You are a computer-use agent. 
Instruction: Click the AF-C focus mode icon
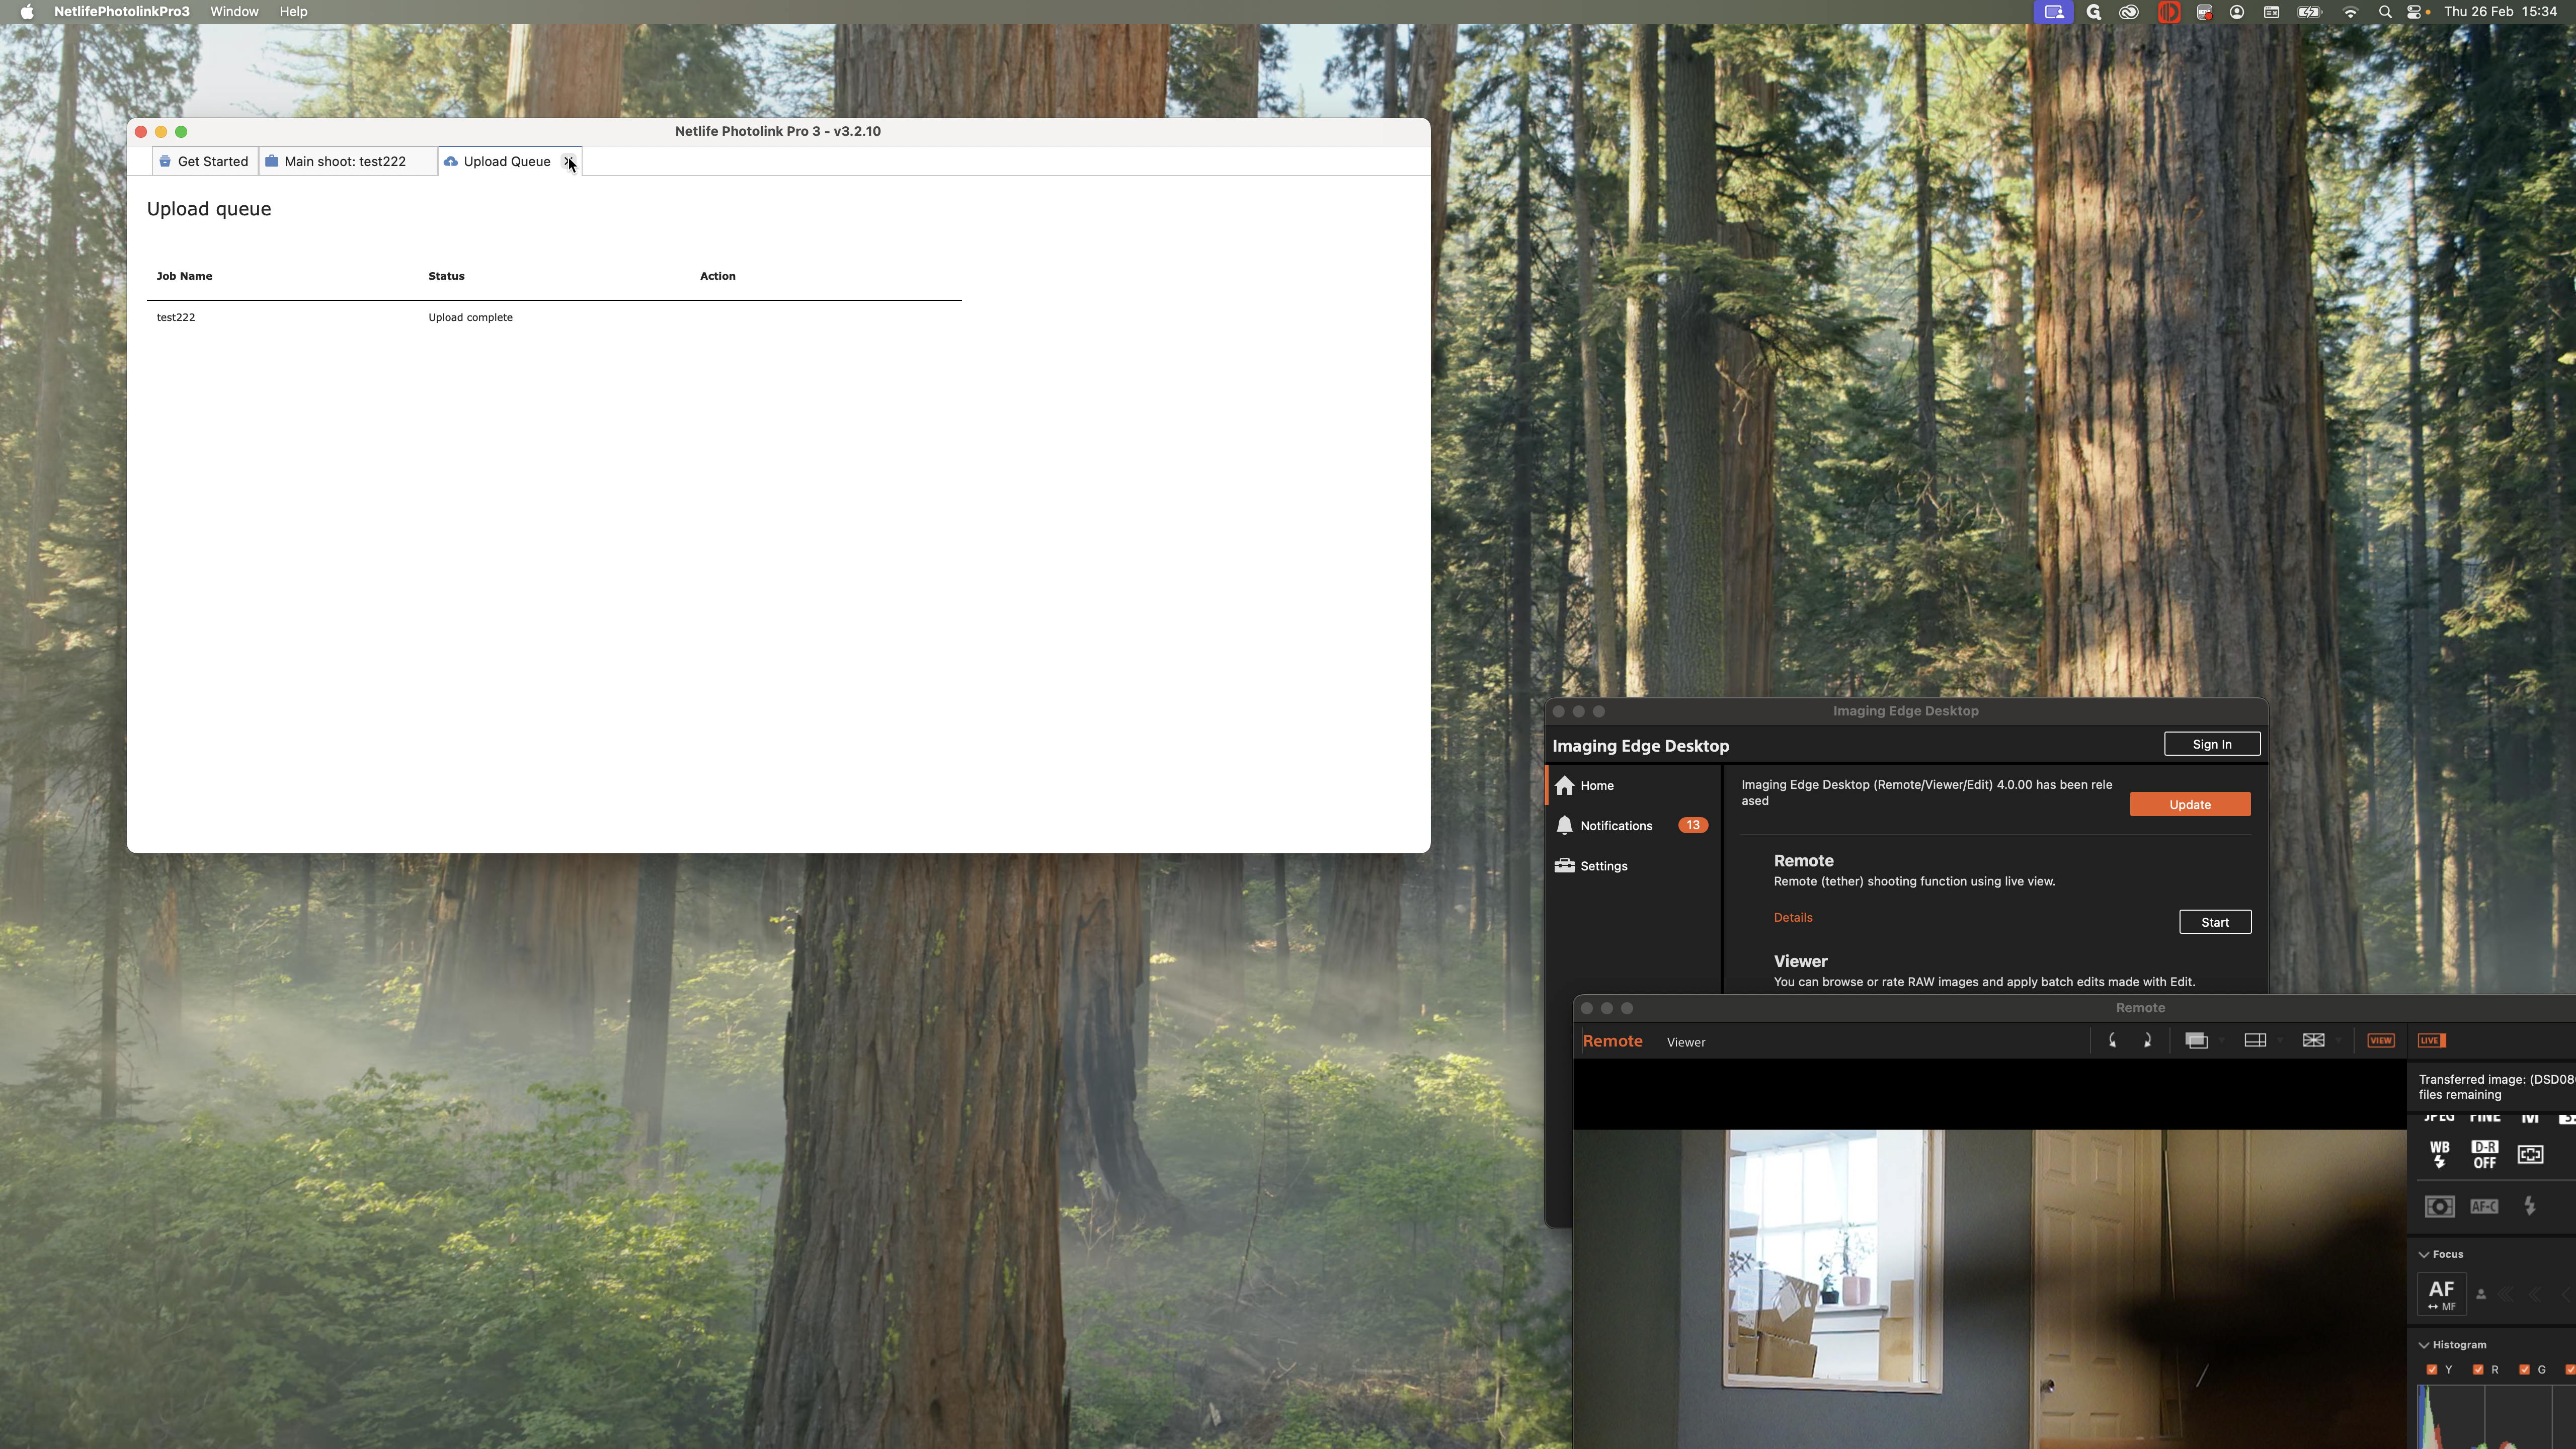[x=2484, y=1206]
